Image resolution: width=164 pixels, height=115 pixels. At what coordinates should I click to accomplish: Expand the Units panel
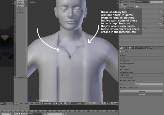(123, 58)
